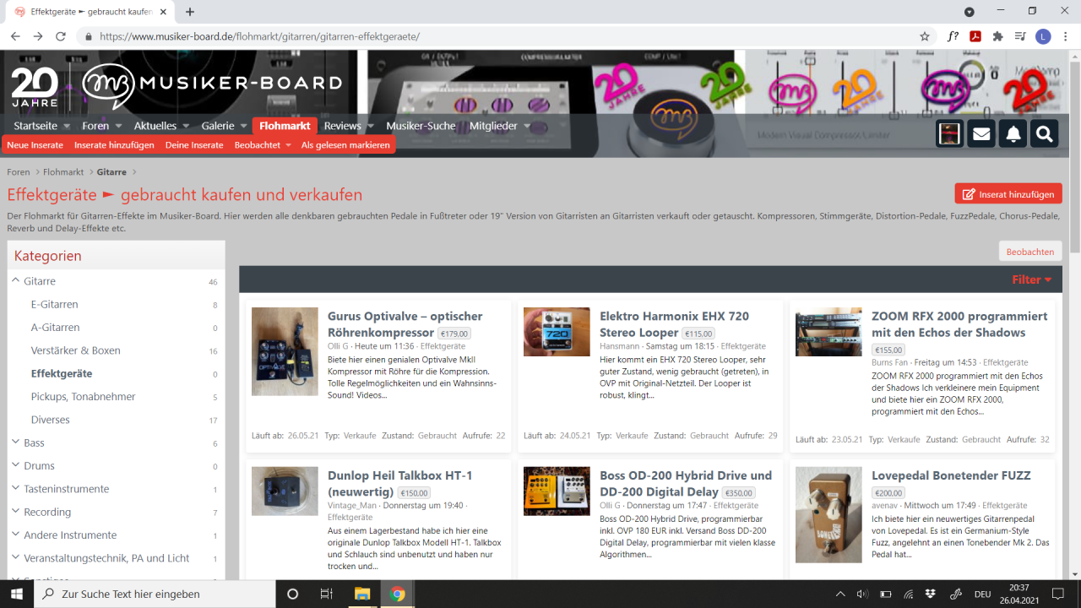Open Task View in the taskbar
The image size is (1081, 608).
pyautogui.click(x=327, y=594)
